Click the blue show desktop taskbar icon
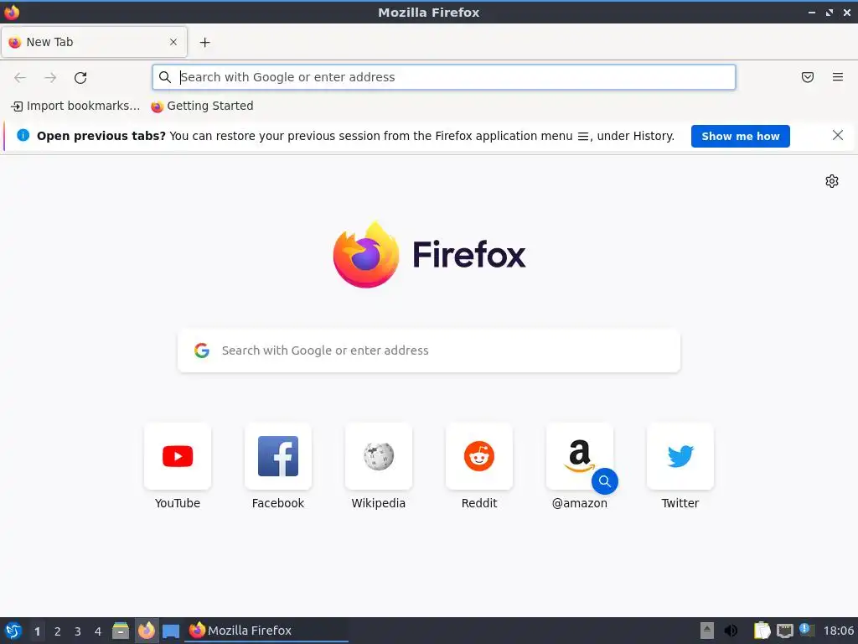Screen dimensions: 858x644 pyautogui.click(x=171, y=631)
